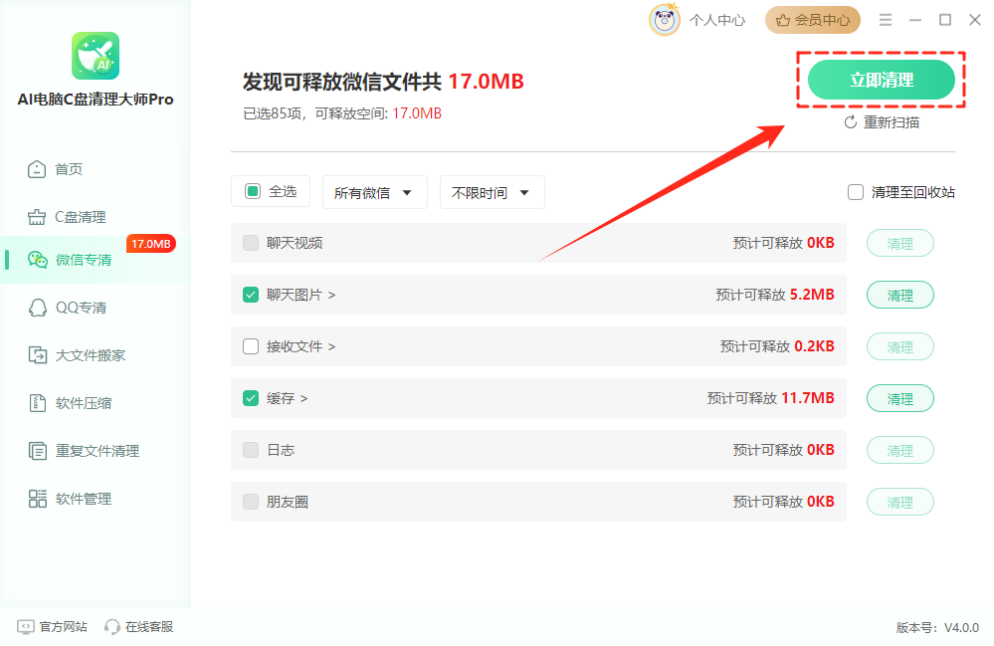Screen dimensions: 994x646
Task: Click the 软件管理 grid icon
Action: coord(38,499)
